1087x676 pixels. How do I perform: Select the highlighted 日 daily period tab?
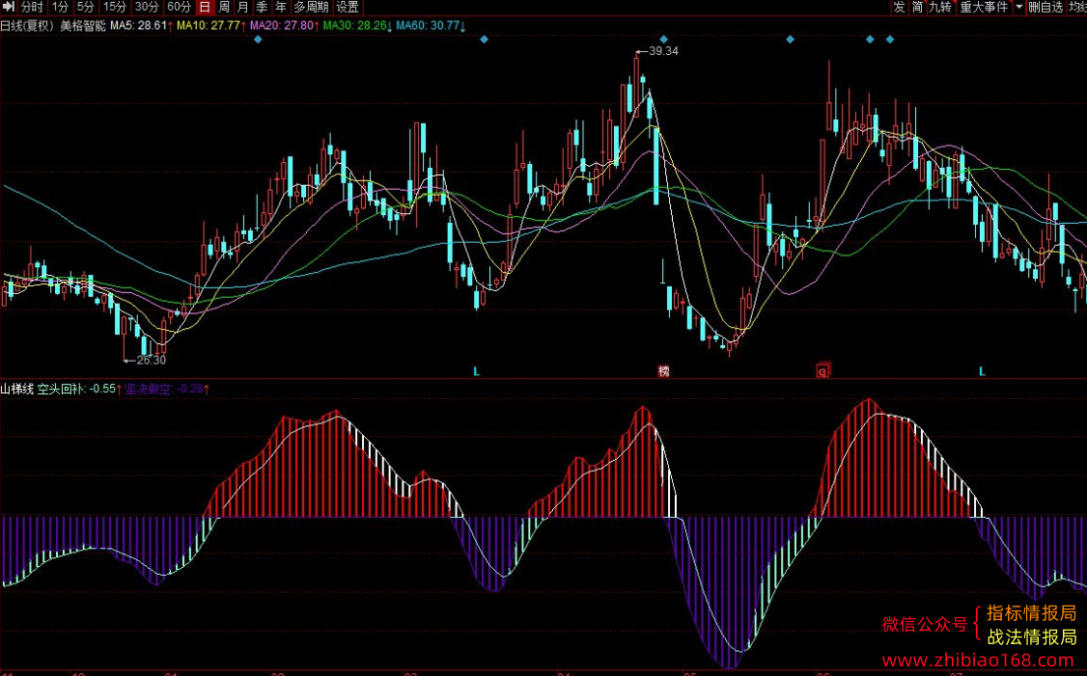click(204, 7)
